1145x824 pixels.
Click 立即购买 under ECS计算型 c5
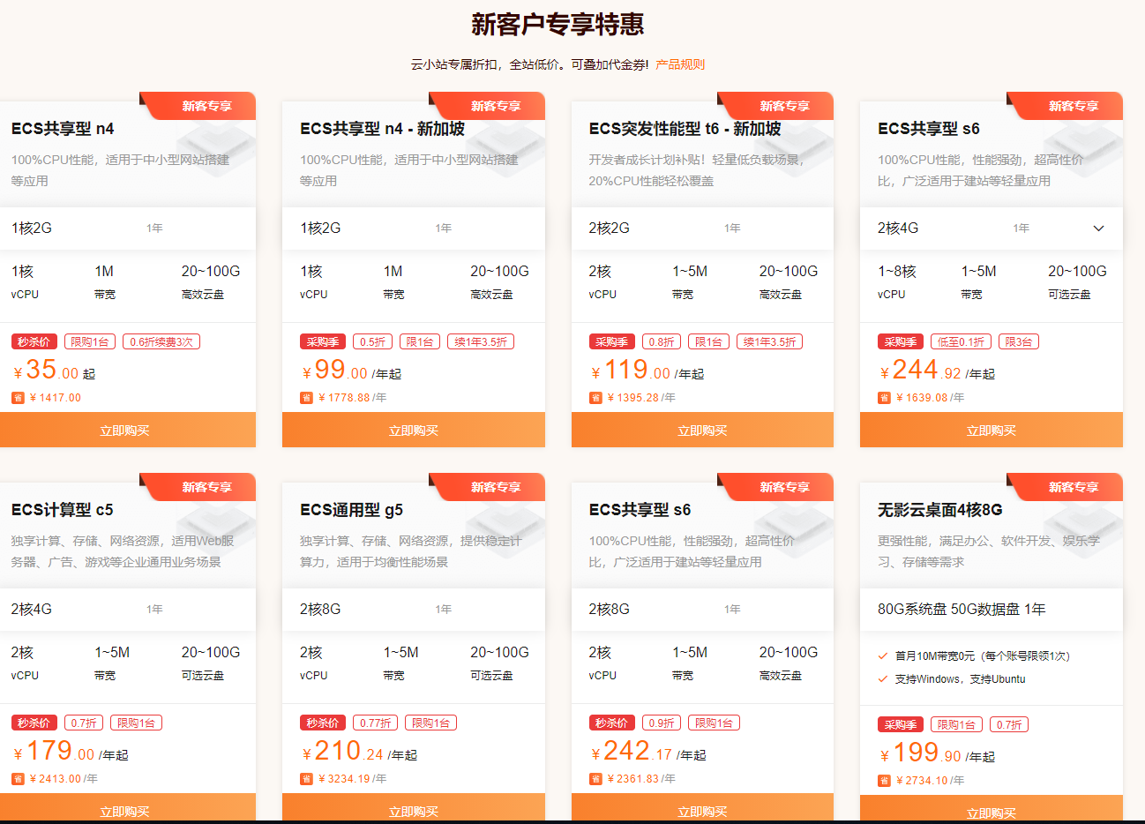click(124, 807)
